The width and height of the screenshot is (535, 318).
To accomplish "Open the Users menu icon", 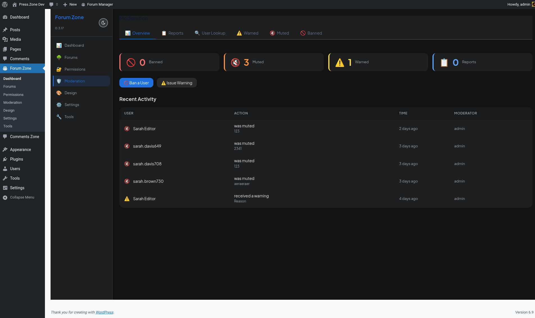I will [5, 169].
